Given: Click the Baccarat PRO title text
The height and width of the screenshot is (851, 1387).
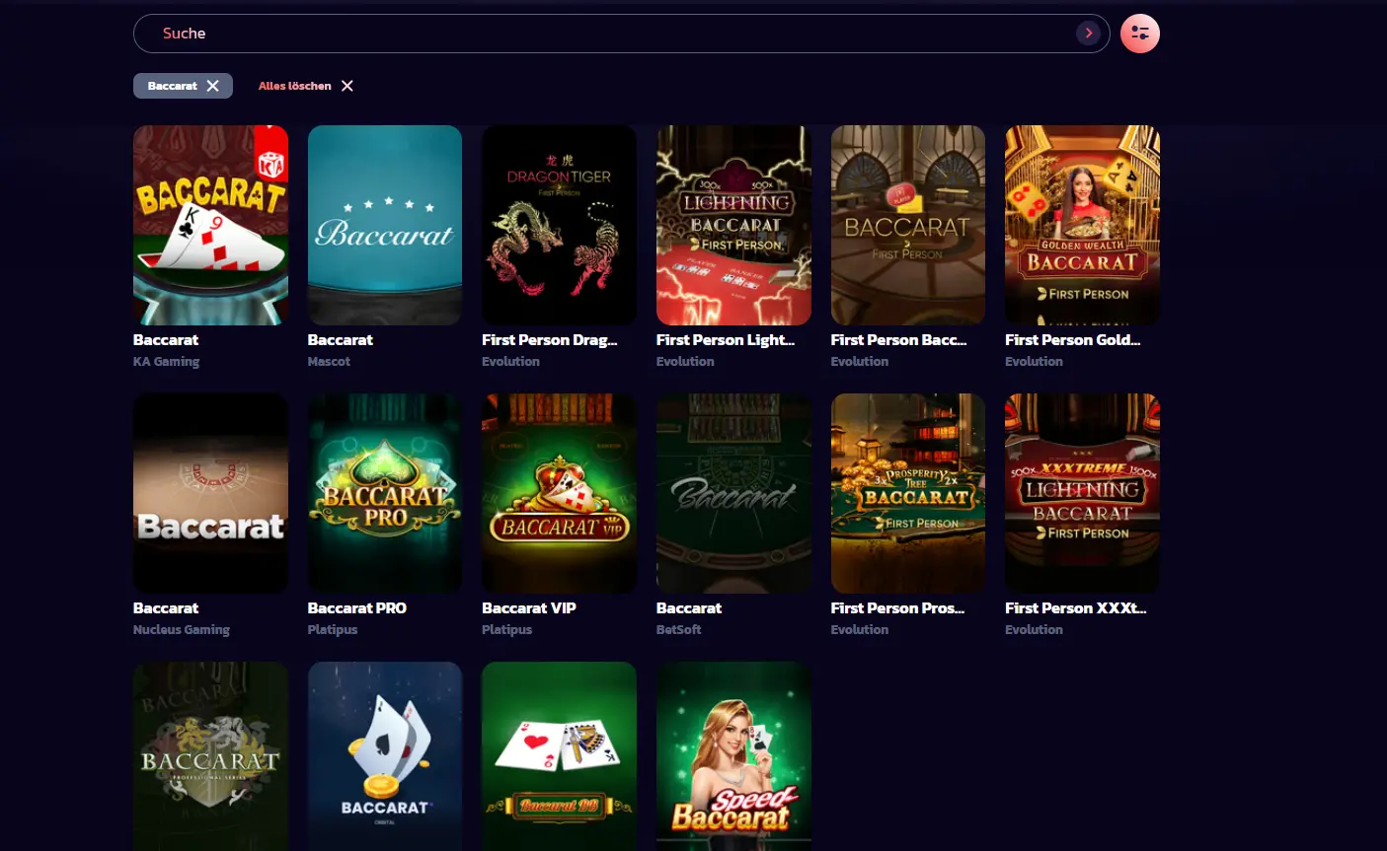Looking at the screenshot, I should tap(356, 608).
